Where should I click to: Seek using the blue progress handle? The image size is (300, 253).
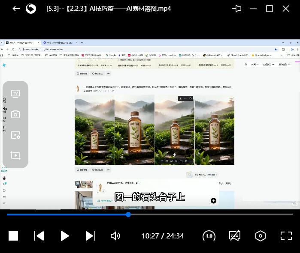pos(128,214)
